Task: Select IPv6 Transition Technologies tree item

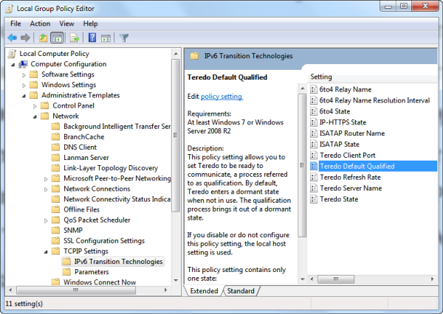Action: click(118, 262)
